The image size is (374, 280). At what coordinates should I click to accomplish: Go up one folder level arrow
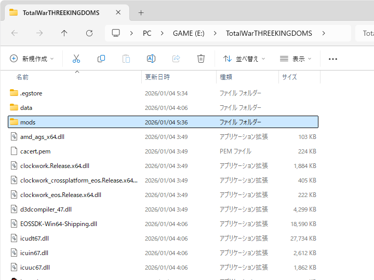[x=64, y=33]
